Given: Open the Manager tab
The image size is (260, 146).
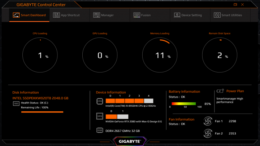Looking at the screenshot, I should pyautogui.click(x=110, y=15).
